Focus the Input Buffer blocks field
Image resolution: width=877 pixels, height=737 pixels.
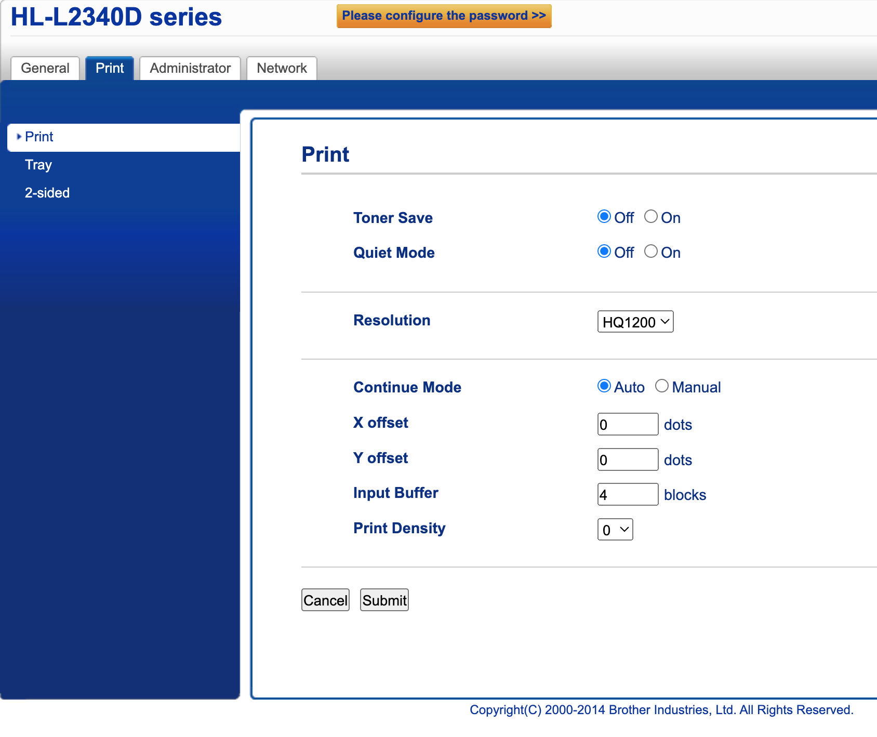[628, 494]
